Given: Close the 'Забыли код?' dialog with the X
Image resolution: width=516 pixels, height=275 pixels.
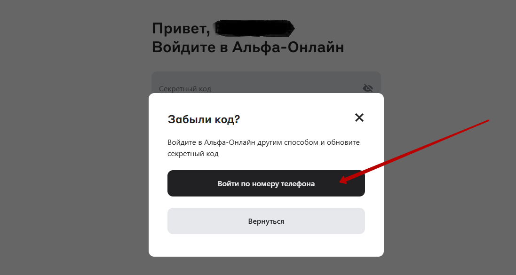Looking at the screenshot, I should (x=359, y=118).
